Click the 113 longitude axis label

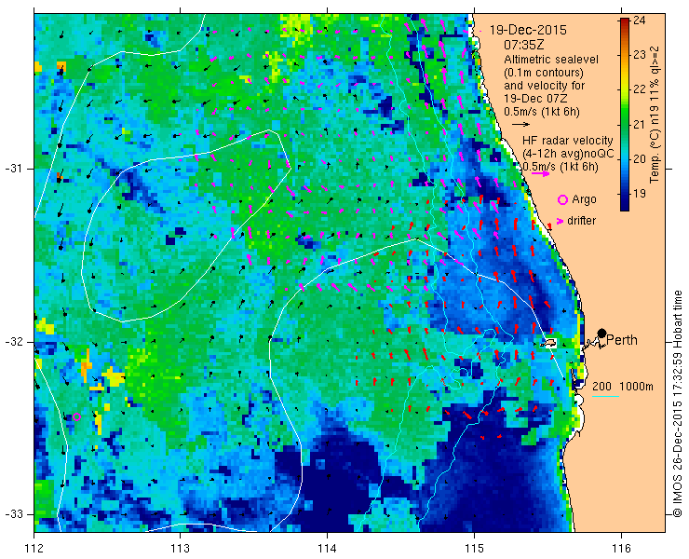[180, 549]
